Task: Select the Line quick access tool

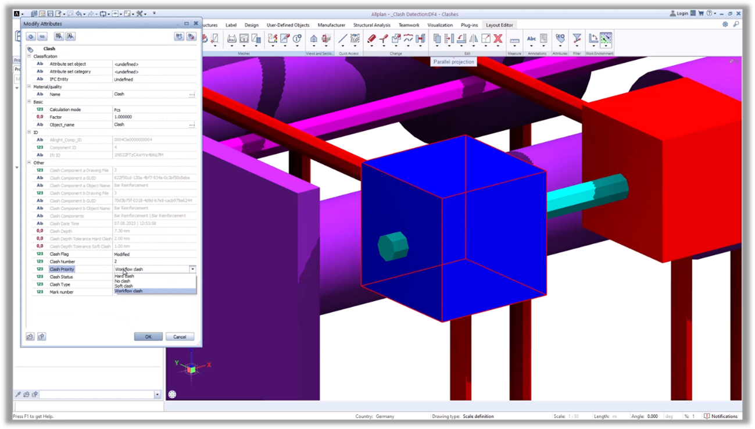Action: click(x=343, y=39)
